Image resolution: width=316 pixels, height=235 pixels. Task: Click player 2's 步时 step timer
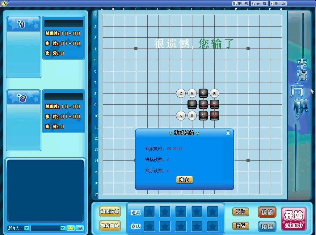click(63, 116)
